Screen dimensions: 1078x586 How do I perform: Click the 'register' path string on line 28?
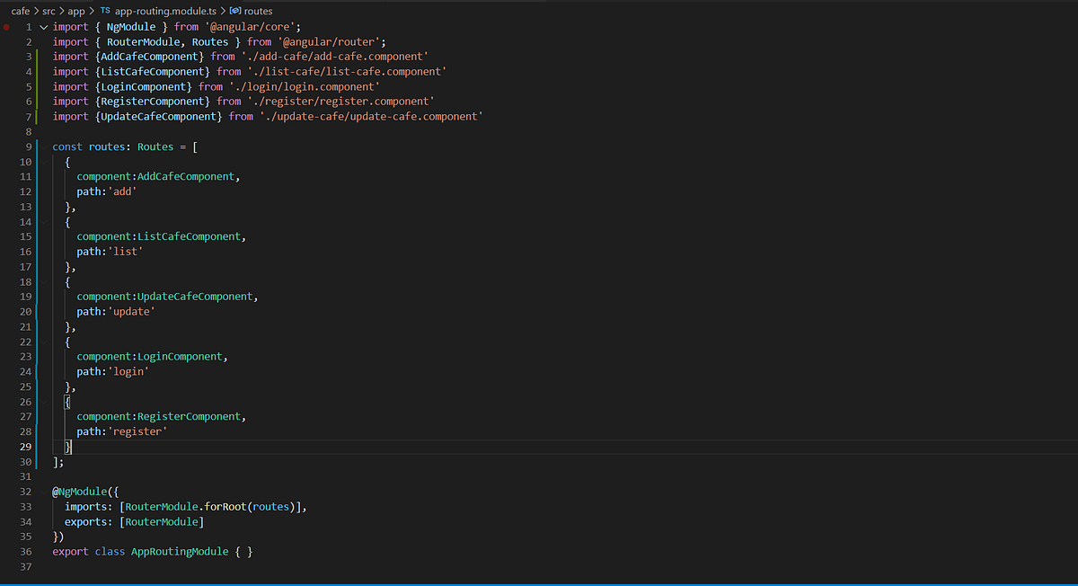[137, 431]
